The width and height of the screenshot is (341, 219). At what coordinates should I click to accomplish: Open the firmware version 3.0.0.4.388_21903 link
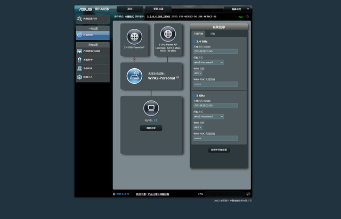158,17
